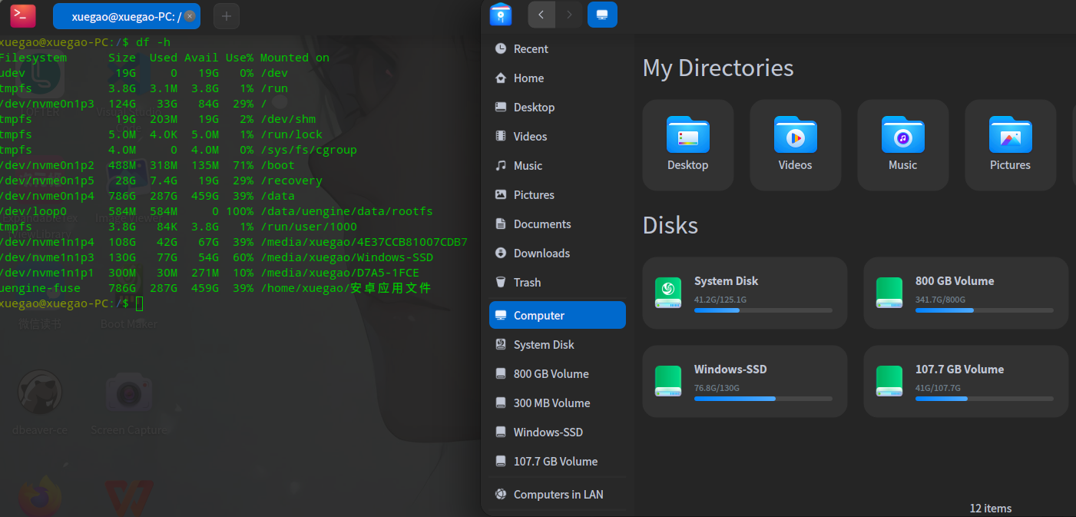
Task: Open the Desktop folder icon in My Directories
Action: point(687,136)
